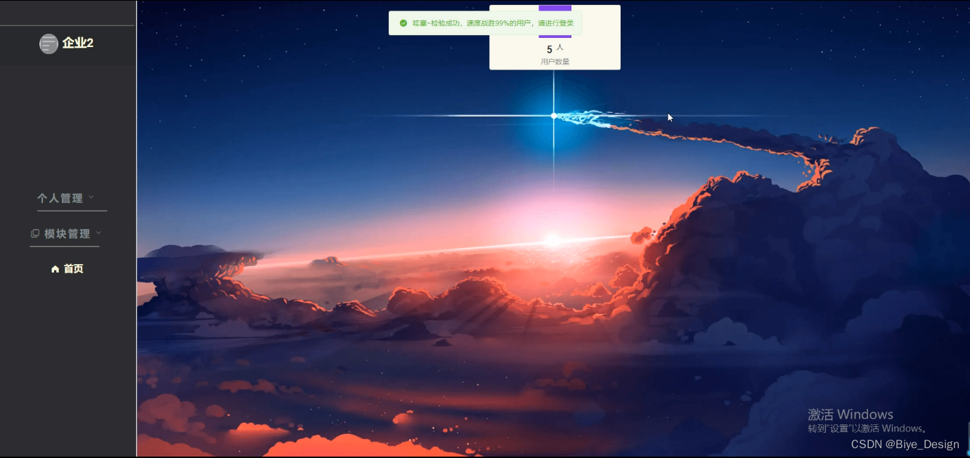Click the 5 人 user count value
The image size is (970, 458).
[555, 48]
